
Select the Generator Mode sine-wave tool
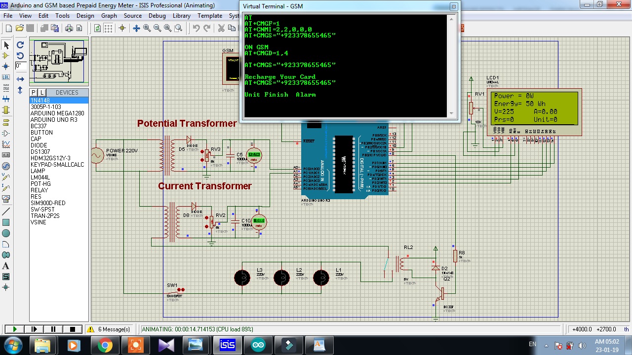pyautogui.click(x=6, y=166)
